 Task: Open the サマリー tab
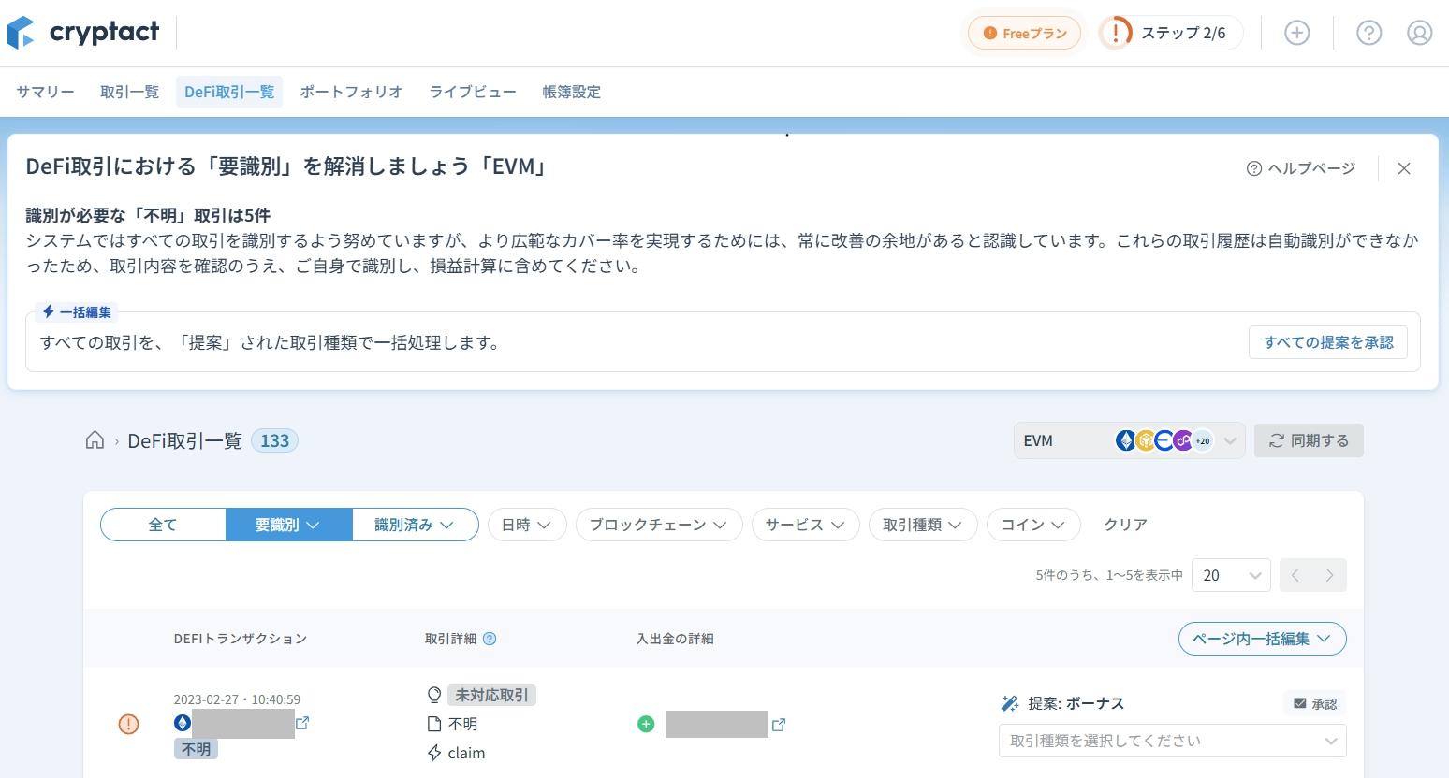tap(45, 92)
